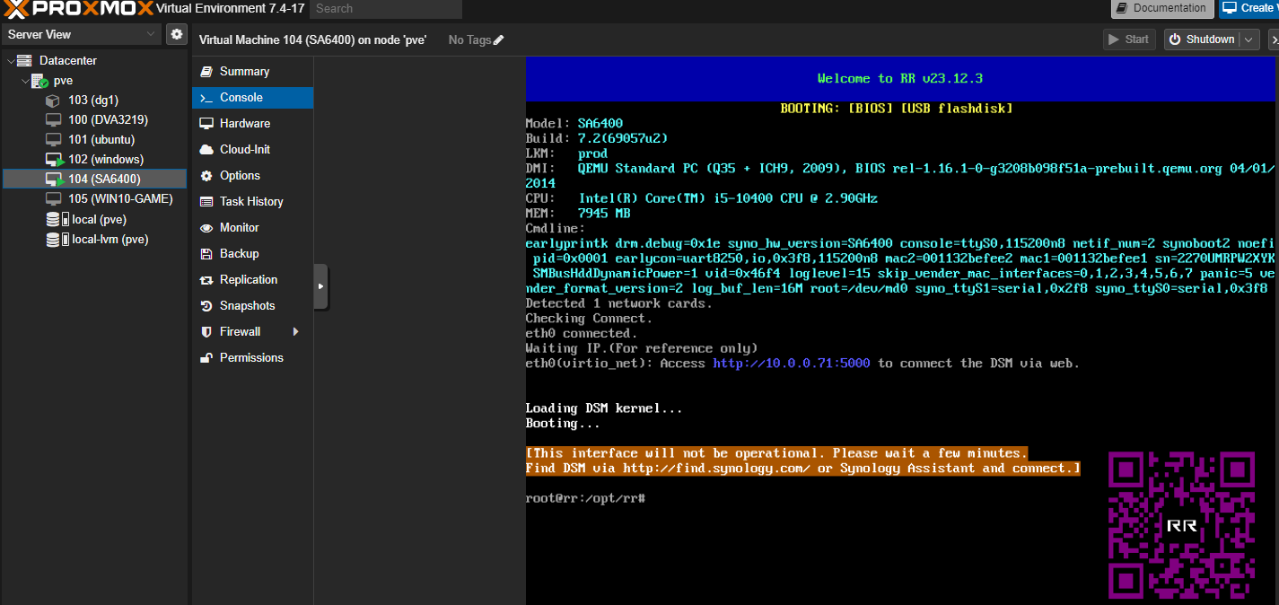Click the edit tags pencil icon
This screenshot has height=605, width=1279.
pos(499,39)
